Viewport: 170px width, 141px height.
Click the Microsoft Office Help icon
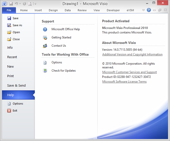coord(45,29)
